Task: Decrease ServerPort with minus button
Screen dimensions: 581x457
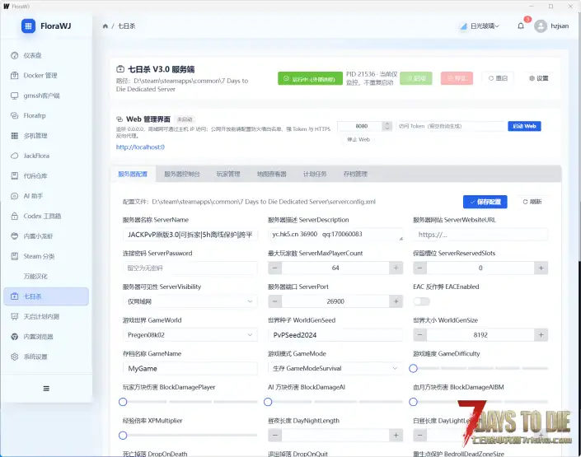Action: click(x=275, y=301)
